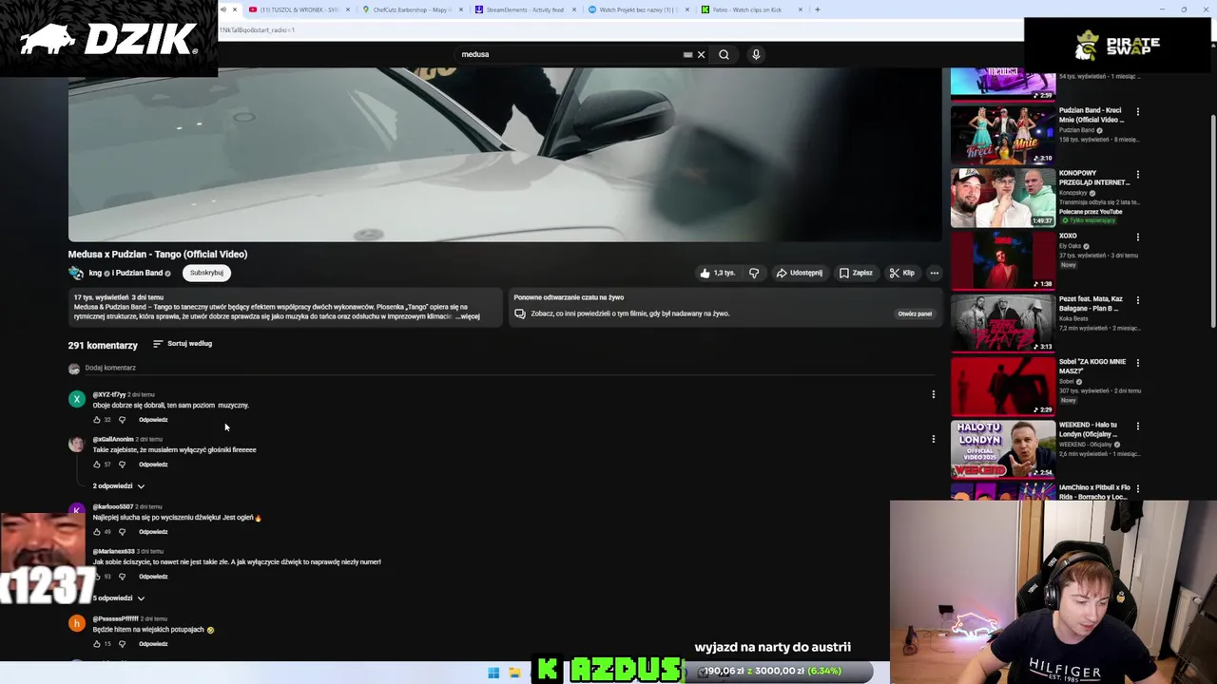The width and height of the screenshot is (1217, 684).
Task: Expand the 2 odpowiedzi replies
Action: click(118, 486)
